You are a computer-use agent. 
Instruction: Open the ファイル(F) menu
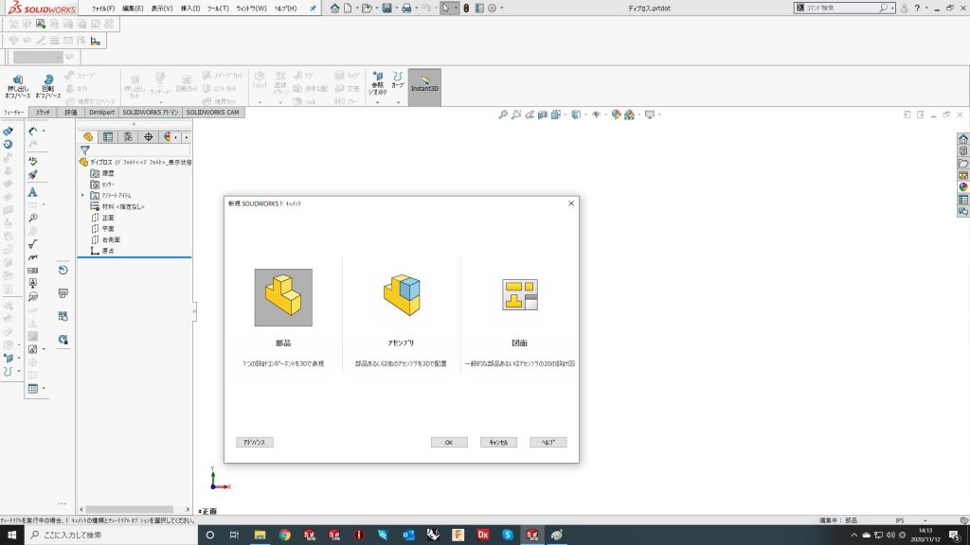(x=103, y=9)
